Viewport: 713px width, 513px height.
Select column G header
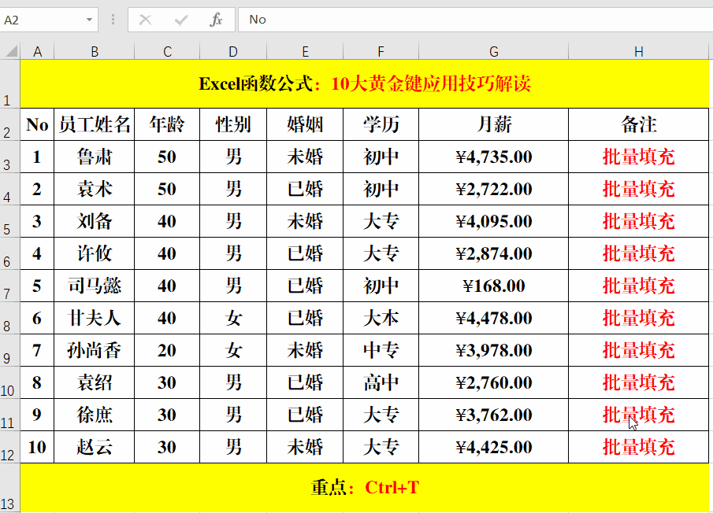click(x=493, y=51)
